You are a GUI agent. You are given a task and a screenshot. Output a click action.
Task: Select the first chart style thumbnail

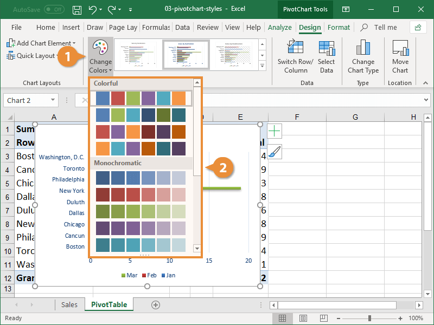point(138,55)
